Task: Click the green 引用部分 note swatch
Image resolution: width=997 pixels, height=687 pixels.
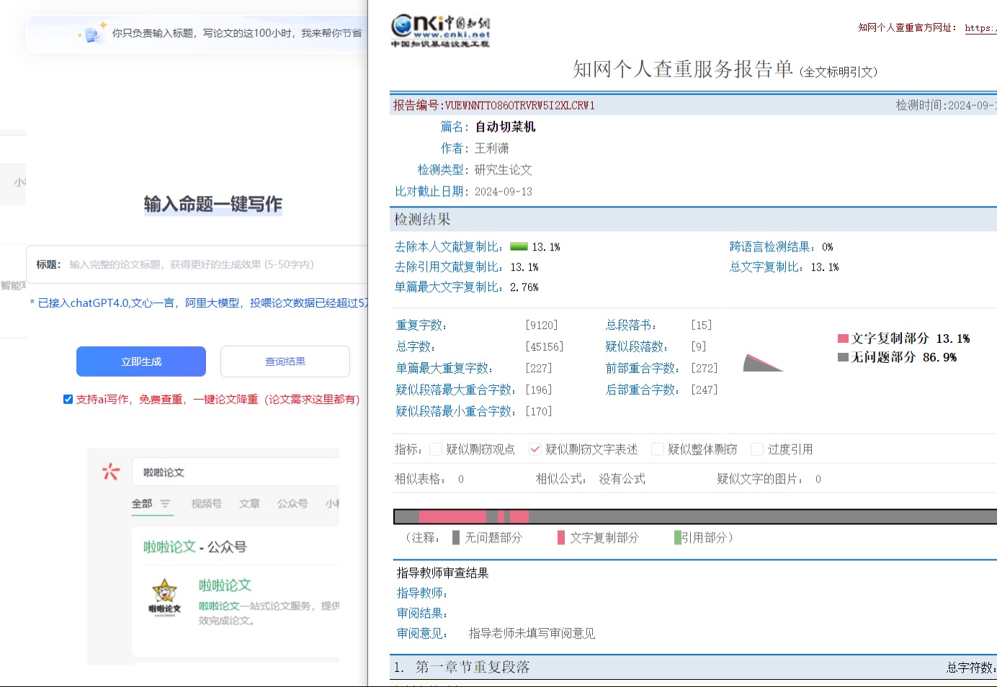Action: (x=677, y=538)
